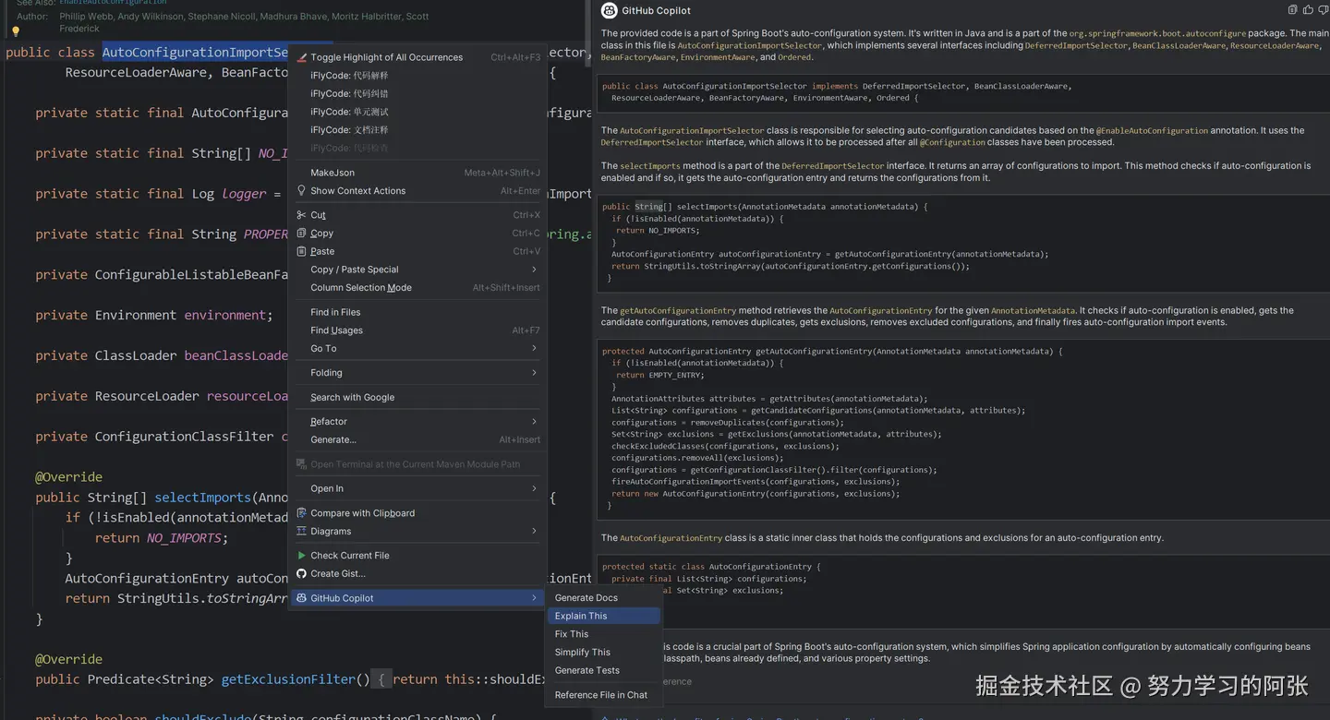The width and height of the screenshot is (1330, 720).
Task: Click the Copilot code block starting 'protected AutoConfigurationEntry getAutoConfigurationEntry'
Action: click(x=962, y=428)
